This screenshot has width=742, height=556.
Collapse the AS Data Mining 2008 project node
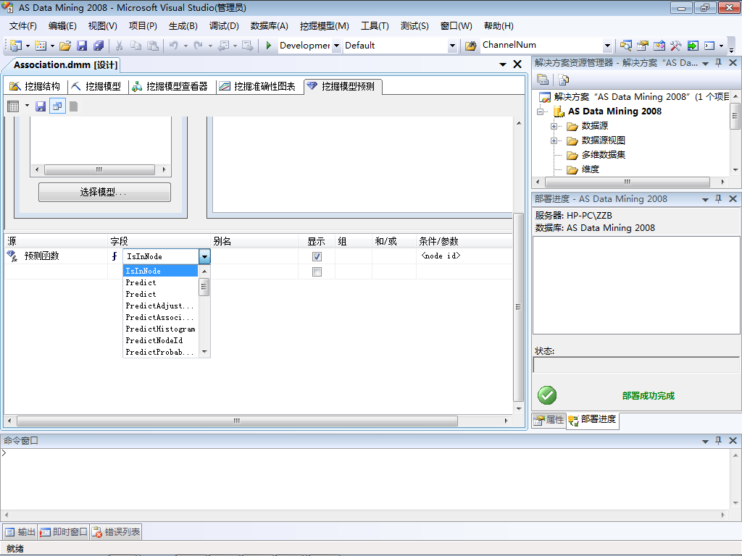[540, 111]
